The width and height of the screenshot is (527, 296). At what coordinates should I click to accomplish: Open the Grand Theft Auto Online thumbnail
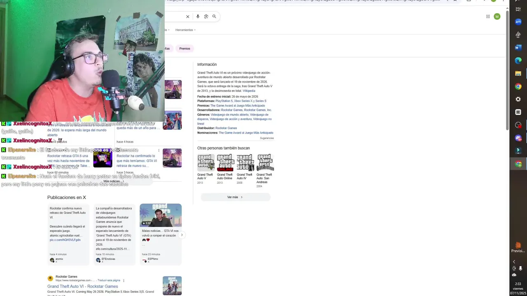(225, 163)
